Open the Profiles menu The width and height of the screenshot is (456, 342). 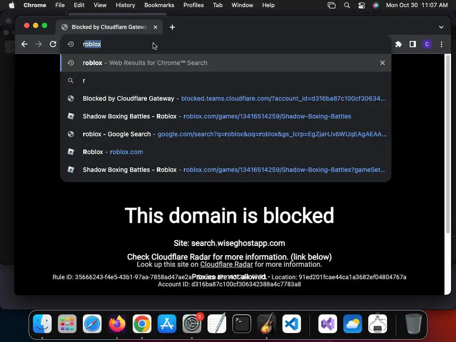tap(193, 5)
